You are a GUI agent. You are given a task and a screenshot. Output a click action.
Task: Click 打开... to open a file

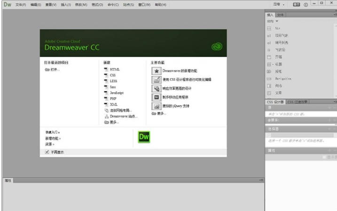[x=52, y=70]
